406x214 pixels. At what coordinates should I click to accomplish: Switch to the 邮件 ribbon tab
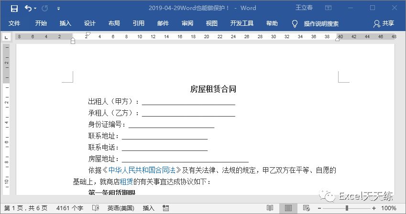(x=163, y=23)
